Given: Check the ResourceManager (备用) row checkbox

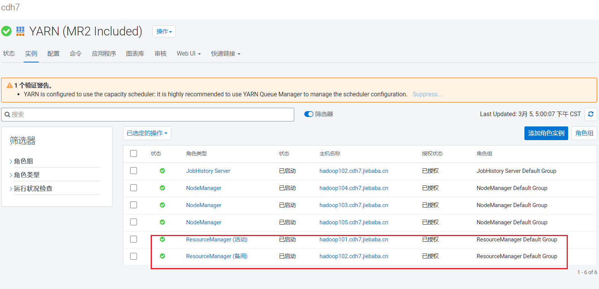Looking at the screenshot, I should coord(134,256).
